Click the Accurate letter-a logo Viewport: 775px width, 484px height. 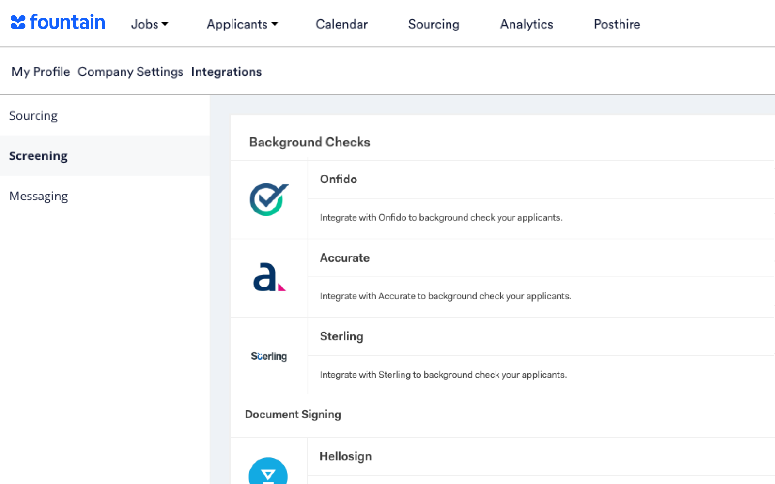click(269, 277)
